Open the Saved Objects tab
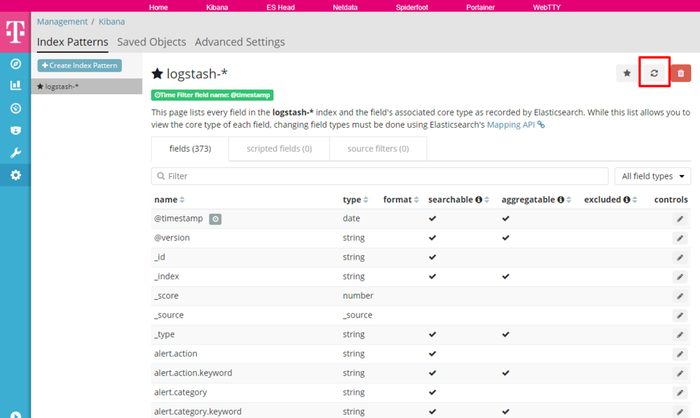This screenshot has width=700, height=418. pyautogui.click(x=151, y=42)
